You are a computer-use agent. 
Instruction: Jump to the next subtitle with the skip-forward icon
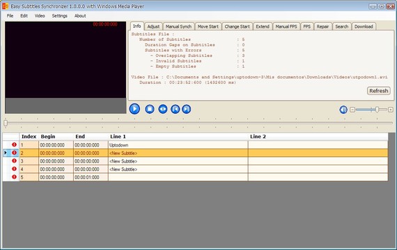[187, 109]
